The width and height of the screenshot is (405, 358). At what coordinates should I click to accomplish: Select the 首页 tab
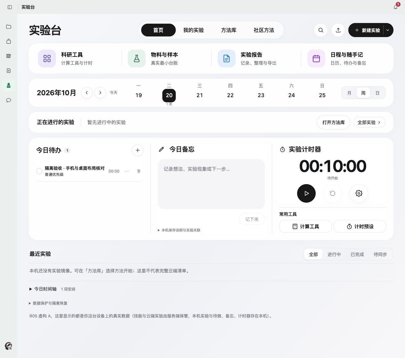tap(158, 30)
